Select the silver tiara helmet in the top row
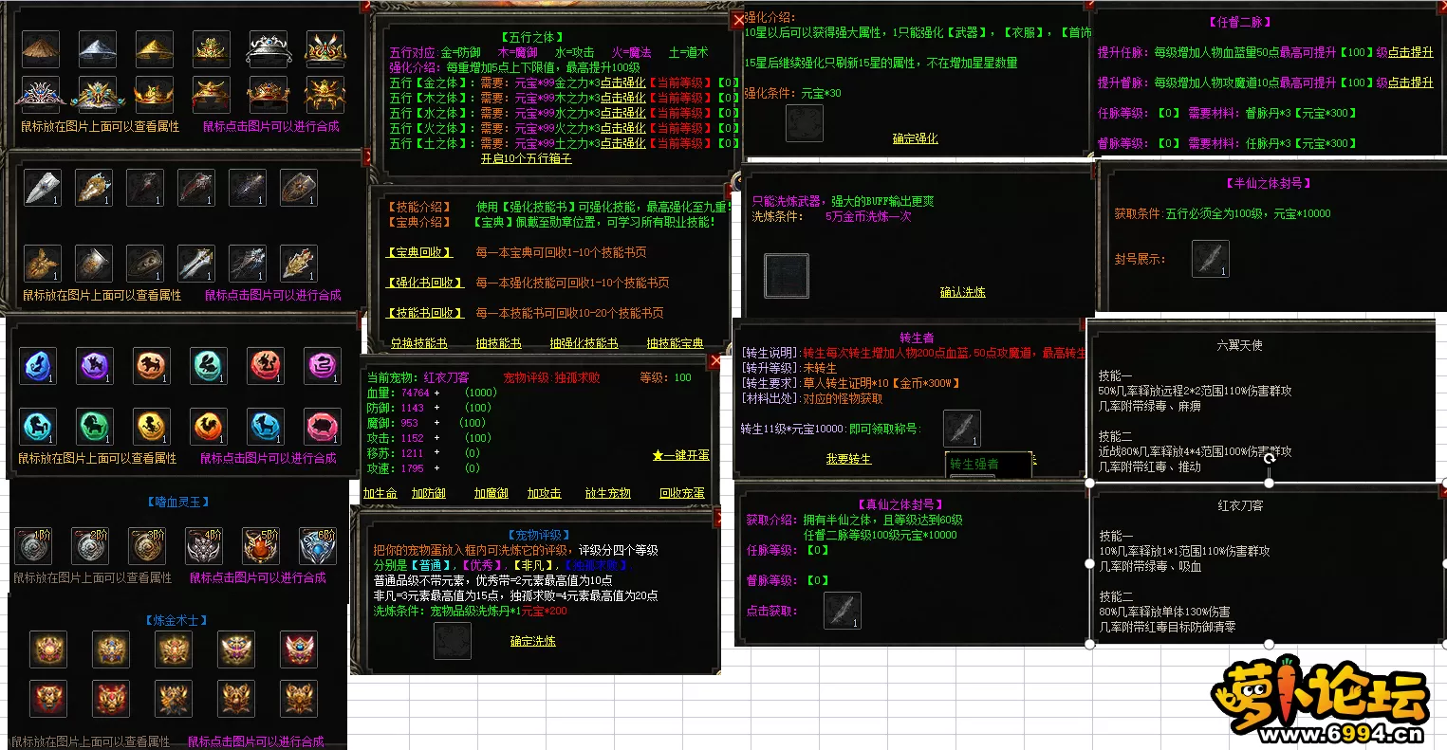The height and width of the screenshot is (750, 1447). (x=269, y=48)
